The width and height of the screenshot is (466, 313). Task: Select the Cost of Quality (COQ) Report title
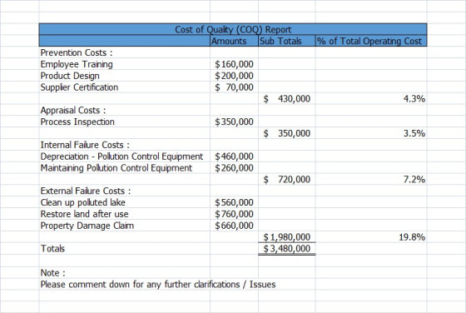coord(233,29)
